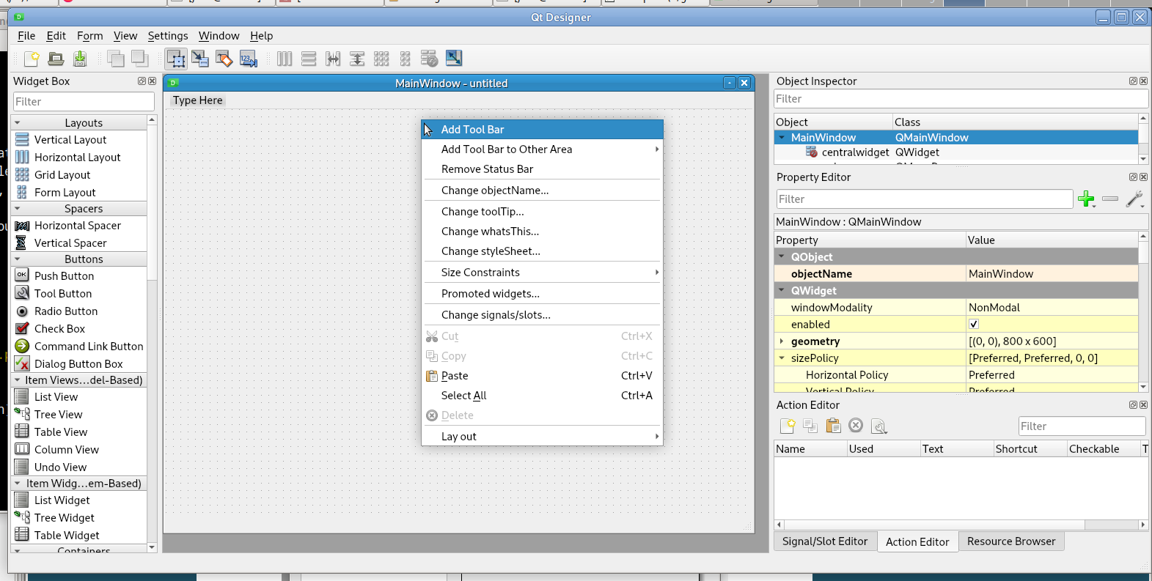Viewport: 1152px width, 581px height.
Task: Switch to Edit Signals/Slots mode icon
Action: pos(200,59)
